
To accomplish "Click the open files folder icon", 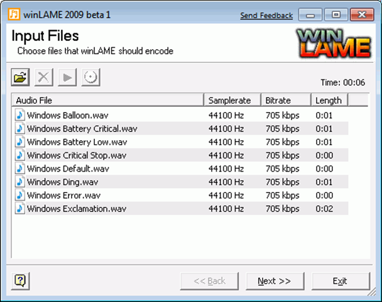I will click(x=21, y=78).
